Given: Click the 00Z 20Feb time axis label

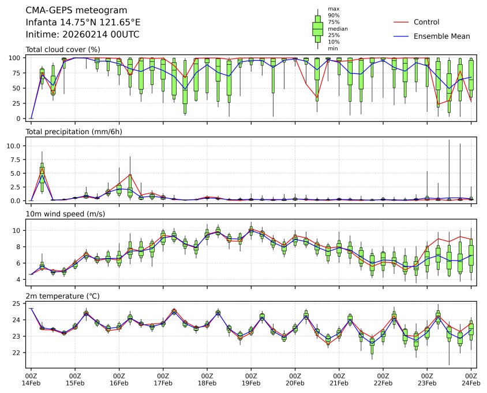Looking at the screenshot, I should click(x=295, y=379).
